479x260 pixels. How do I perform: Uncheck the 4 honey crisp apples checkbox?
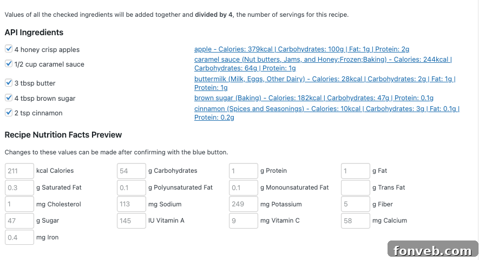[9, 49]
